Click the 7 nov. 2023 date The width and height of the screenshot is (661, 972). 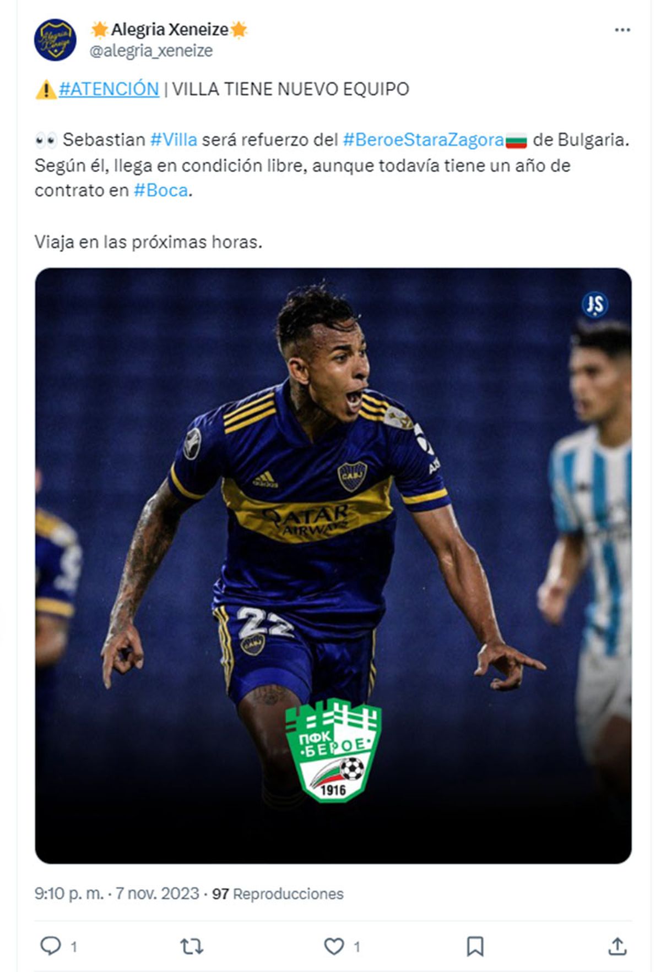coord(157,893)
